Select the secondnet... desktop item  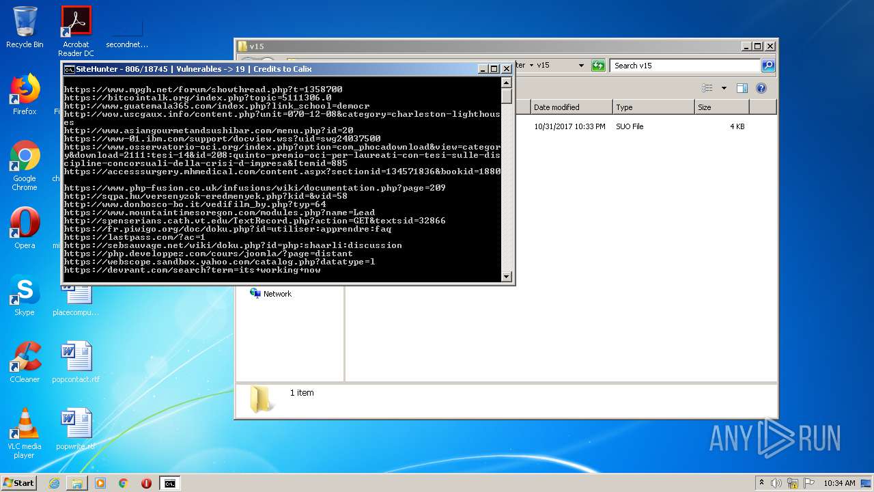[x=127, y=31]
